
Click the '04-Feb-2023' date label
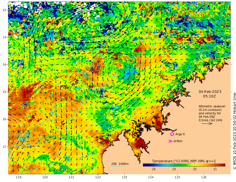coord(210,92)
